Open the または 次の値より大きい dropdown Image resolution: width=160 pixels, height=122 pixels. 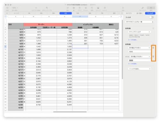coord(140,57)
